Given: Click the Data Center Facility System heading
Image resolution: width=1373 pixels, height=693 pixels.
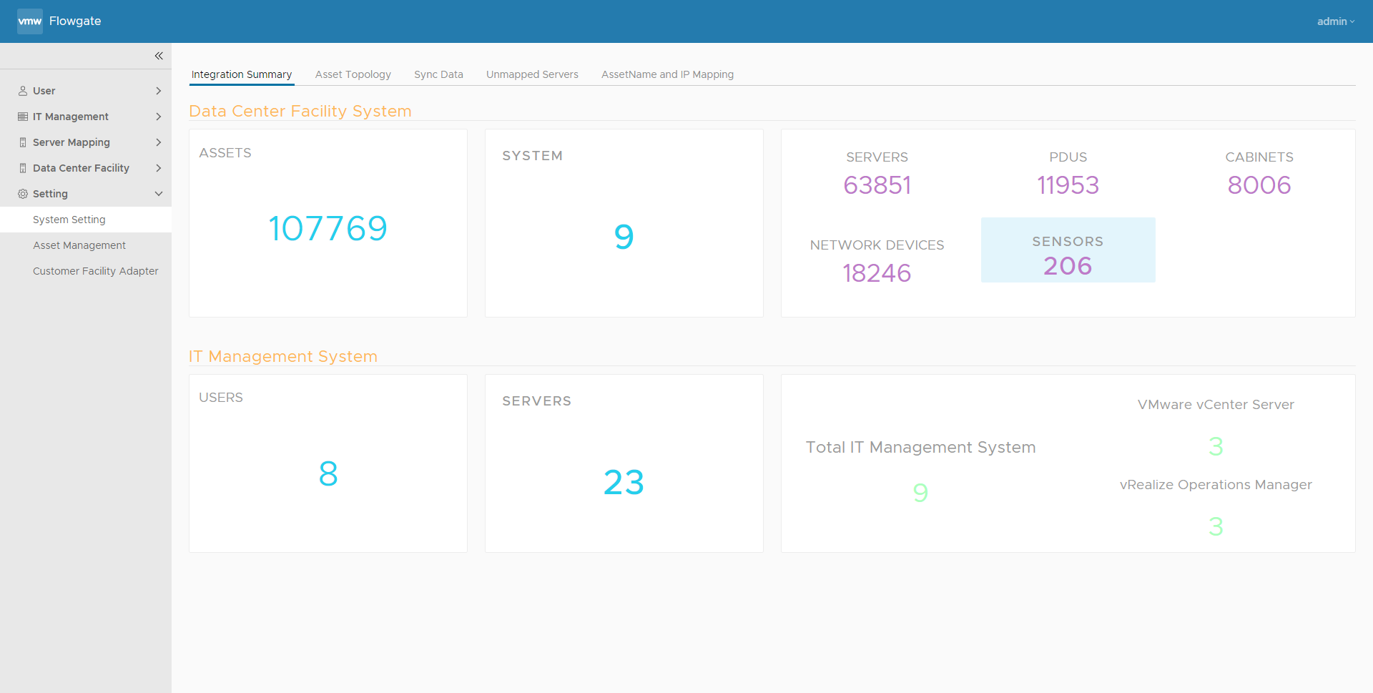Looking at the screenshot, I should point(300,111).
